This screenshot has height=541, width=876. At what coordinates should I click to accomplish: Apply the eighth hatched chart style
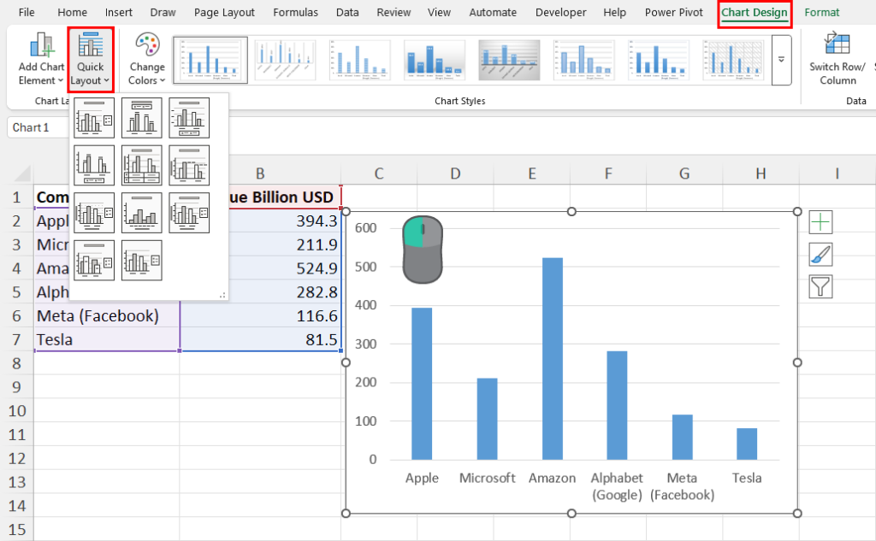[733, 60]
